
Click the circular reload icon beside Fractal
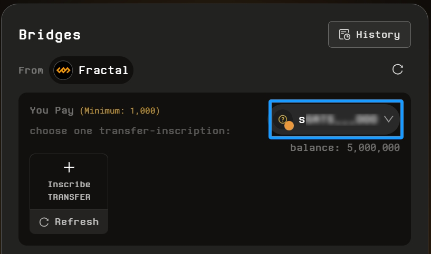(x=398, y=69)
